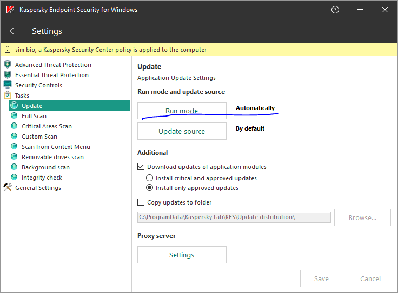Click the Run mode button
Screen dimensions: 398x293
tap(182, 111)
